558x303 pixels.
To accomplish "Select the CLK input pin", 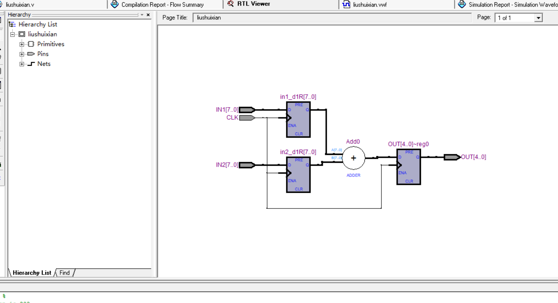I will pos(247,117).
